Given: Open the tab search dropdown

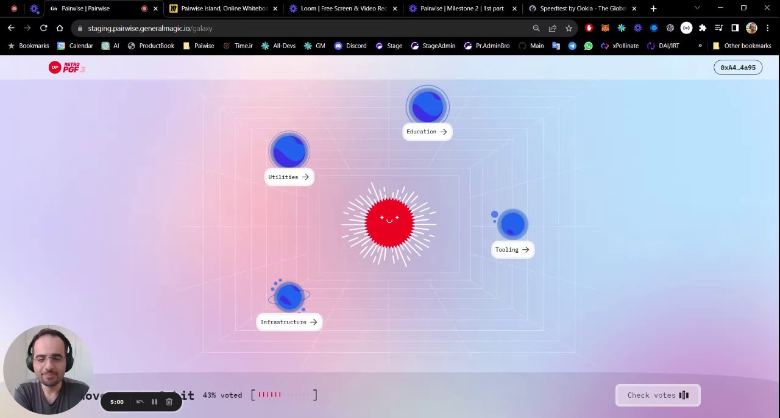Looking at the screenshot, I should coord(697,9).
